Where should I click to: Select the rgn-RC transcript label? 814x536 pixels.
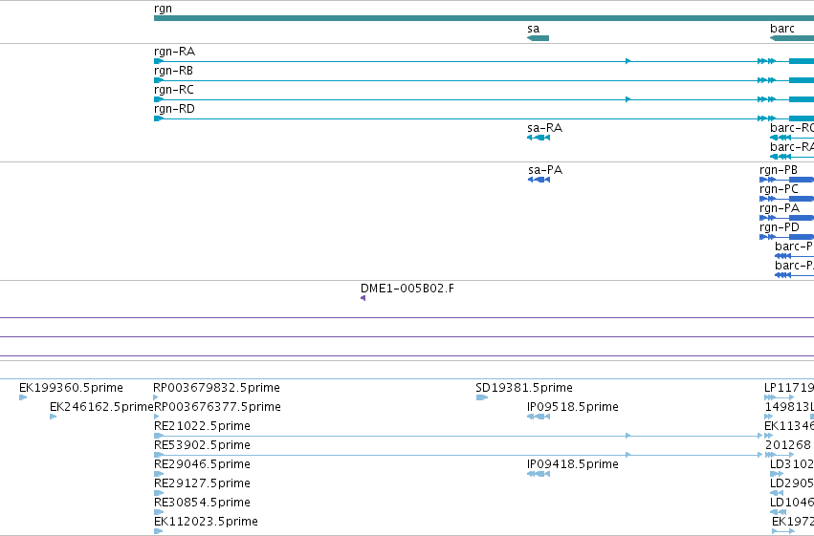(x=174, y=90)
